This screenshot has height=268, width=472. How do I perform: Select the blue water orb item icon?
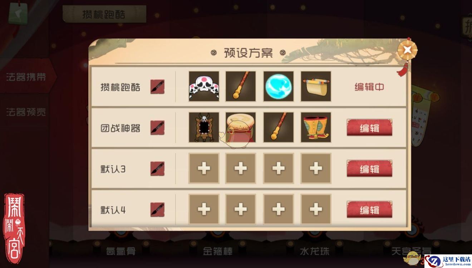279,86
